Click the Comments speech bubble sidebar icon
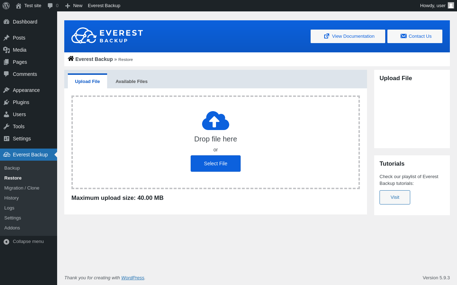This screenshot has height=285, width=457. point(6,74)
